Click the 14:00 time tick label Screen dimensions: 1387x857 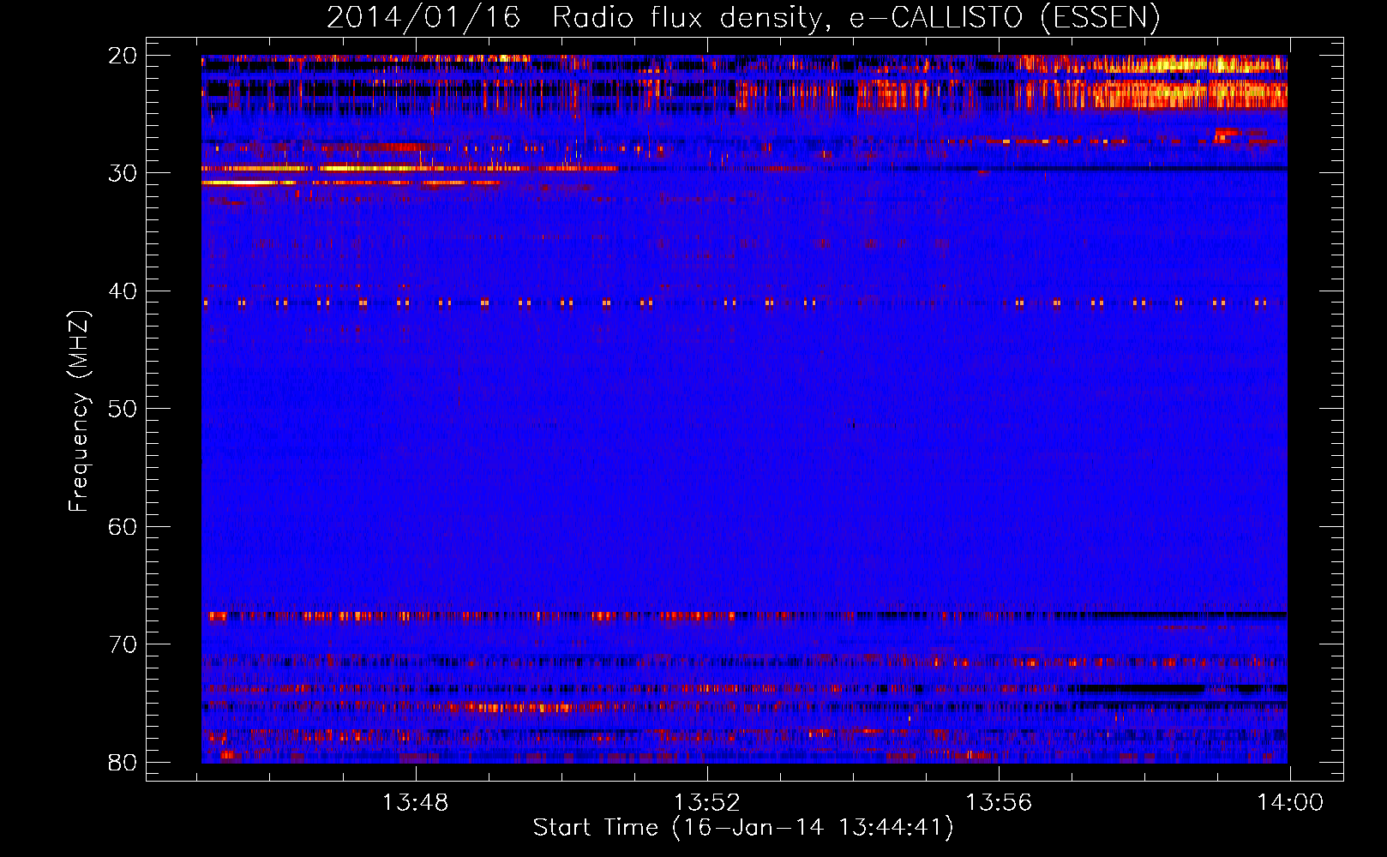tap(1290, 803)
